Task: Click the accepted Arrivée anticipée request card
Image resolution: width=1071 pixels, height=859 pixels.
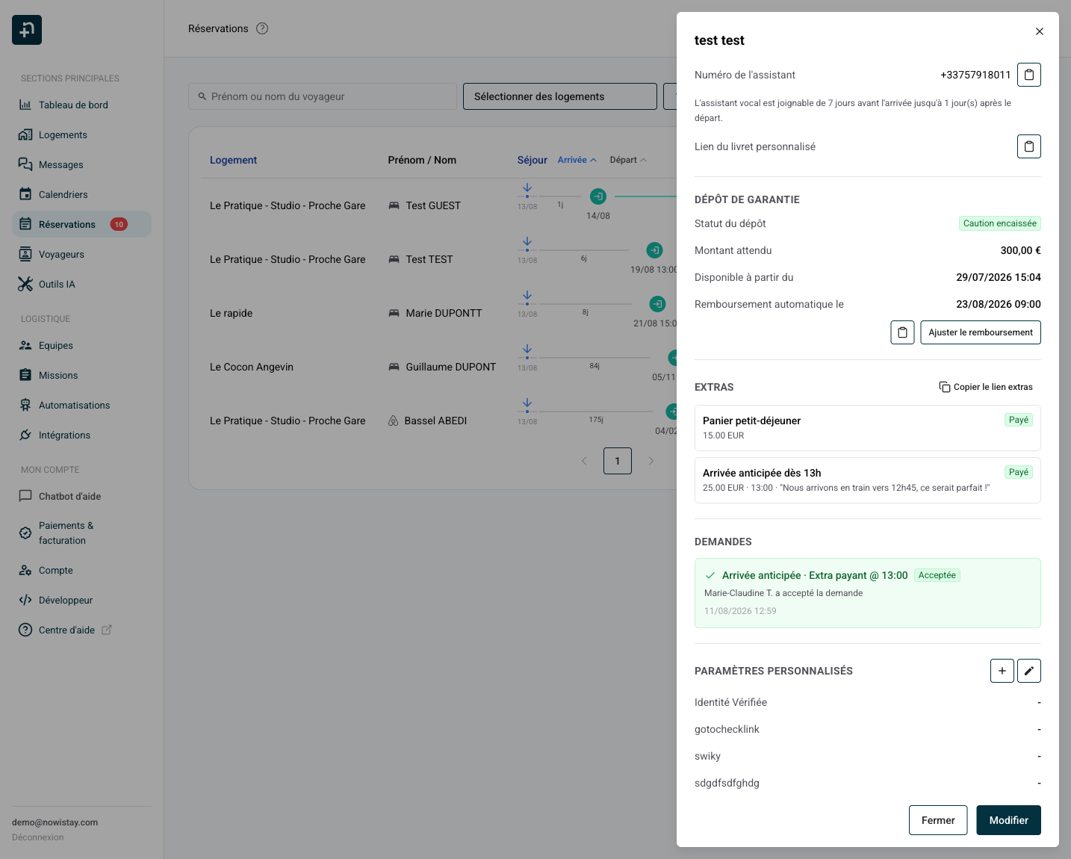Action: pyautogui.click(x=868, y=593)
